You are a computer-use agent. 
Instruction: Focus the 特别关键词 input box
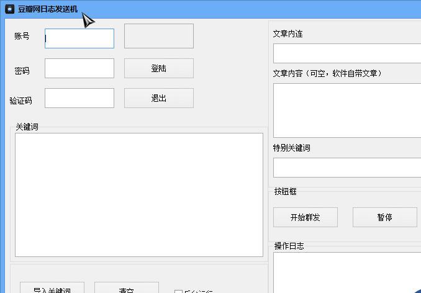[x=346, y=168]
